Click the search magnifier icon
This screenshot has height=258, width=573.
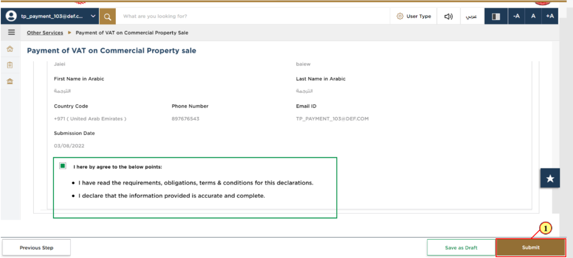107,17
